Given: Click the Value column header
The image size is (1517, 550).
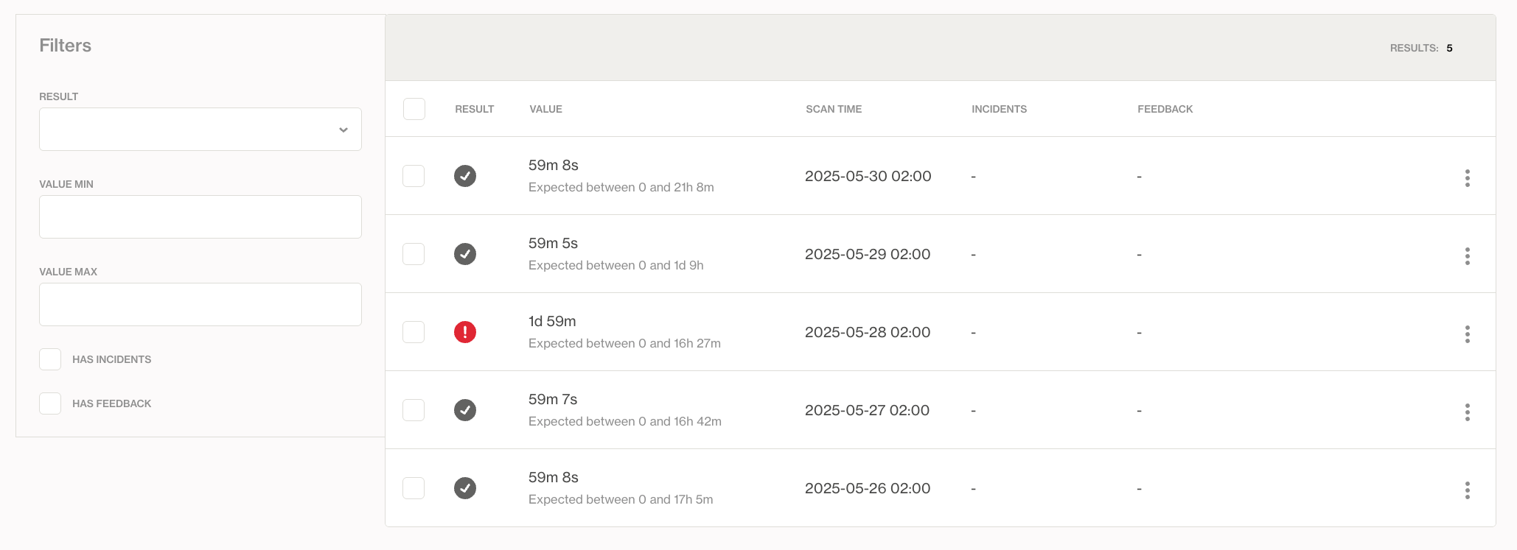Looking at the screenshot, I should pyautogui.click(x=545, y=109).
